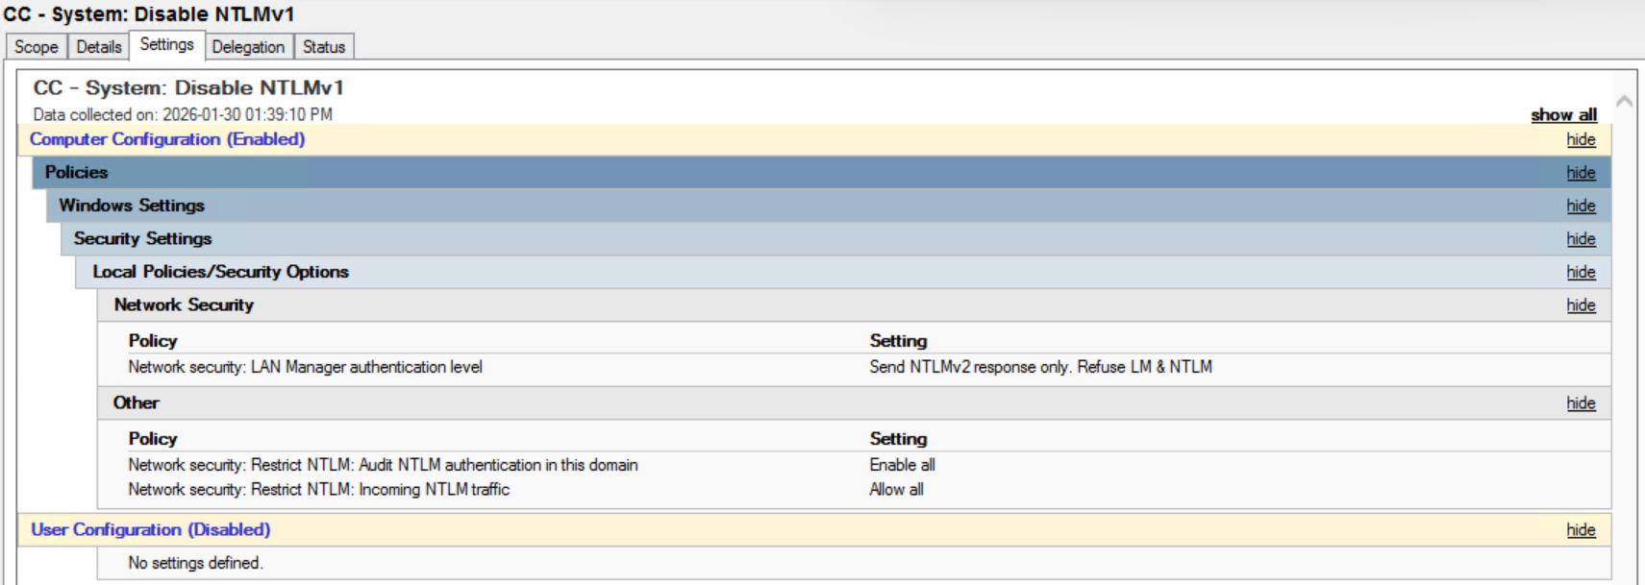Image resolution: width=1645 pixels, height=585 pixels.
Task: Select the Settings tab
Action: pos(166,45)
